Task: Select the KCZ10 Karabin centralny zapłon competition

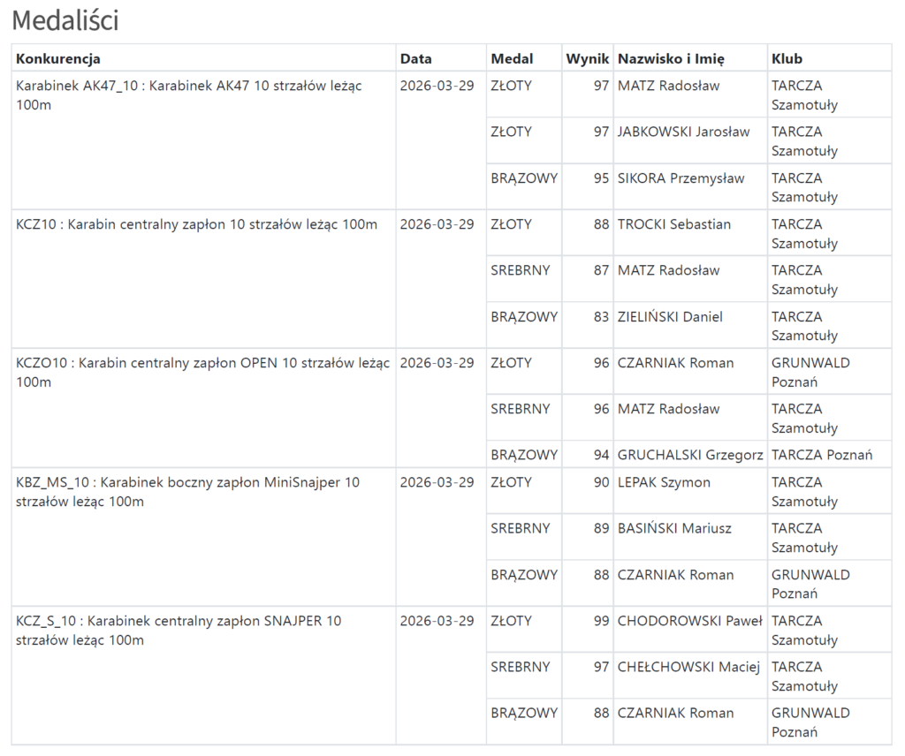Action: click(196, 224)
